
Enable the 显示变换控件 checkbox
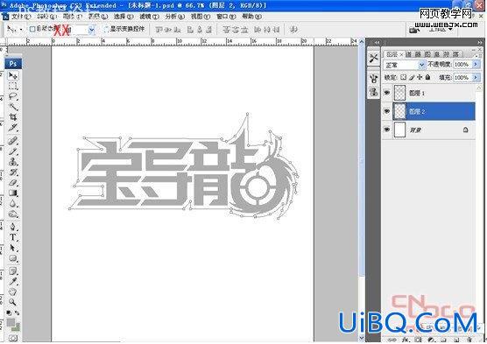106,29
